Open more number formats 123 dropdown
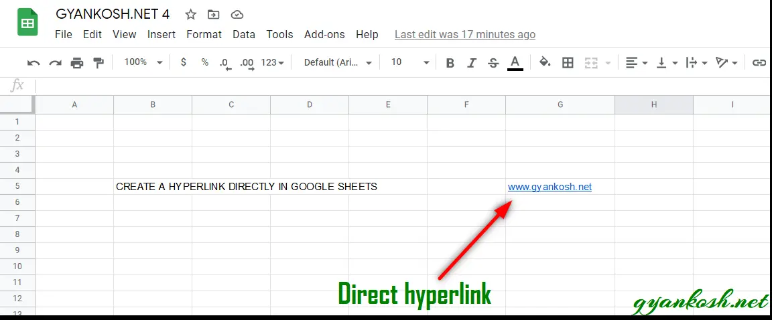 point(272,62)
